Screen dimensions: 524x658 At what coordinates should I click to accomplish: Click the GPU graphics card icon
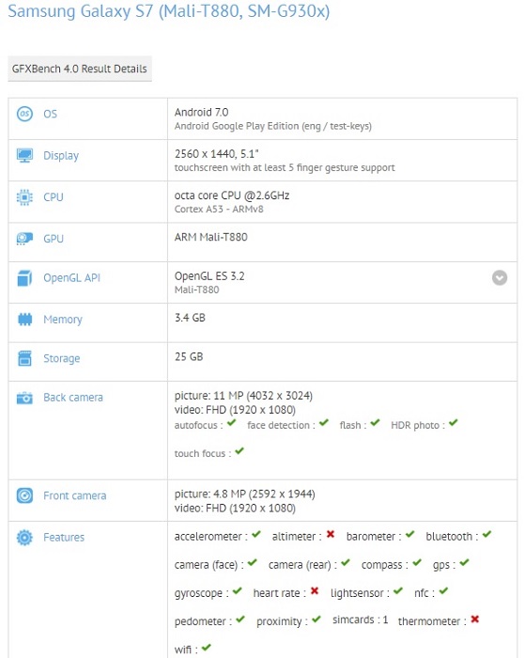pyautogui.click(x=24, y=239)
